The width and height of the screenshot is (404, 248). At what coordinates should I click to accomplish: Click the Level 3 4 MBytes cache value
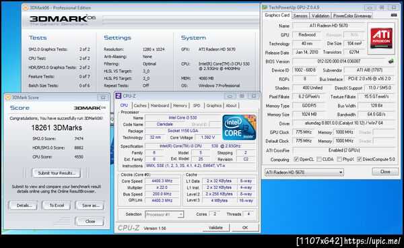tap(219, 200)
